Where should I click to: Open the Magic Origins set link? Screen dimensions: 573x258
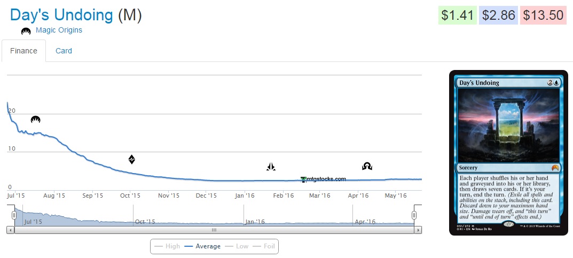coord(59,30)
